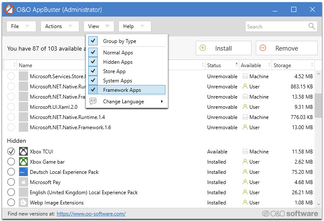Viewport: 324px width, 221px height.
Task: Click the user icon in Microsoft.UI.Xaml.2.0 row
Action: 245,107
